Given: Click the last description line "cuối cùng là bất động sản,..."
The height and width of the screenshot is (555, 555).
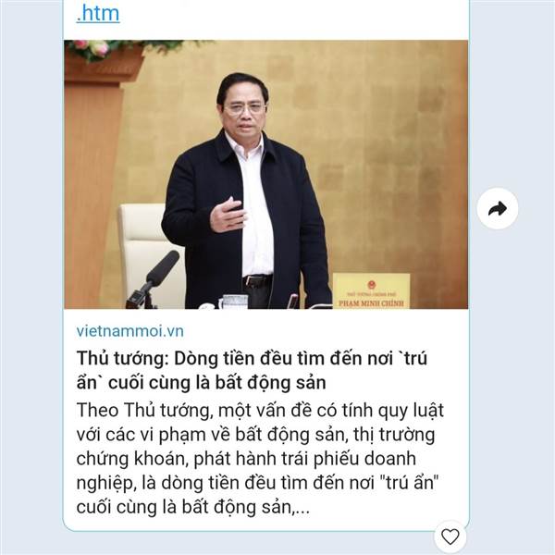Looking at the screenshot, I should [x=193, y=507].
